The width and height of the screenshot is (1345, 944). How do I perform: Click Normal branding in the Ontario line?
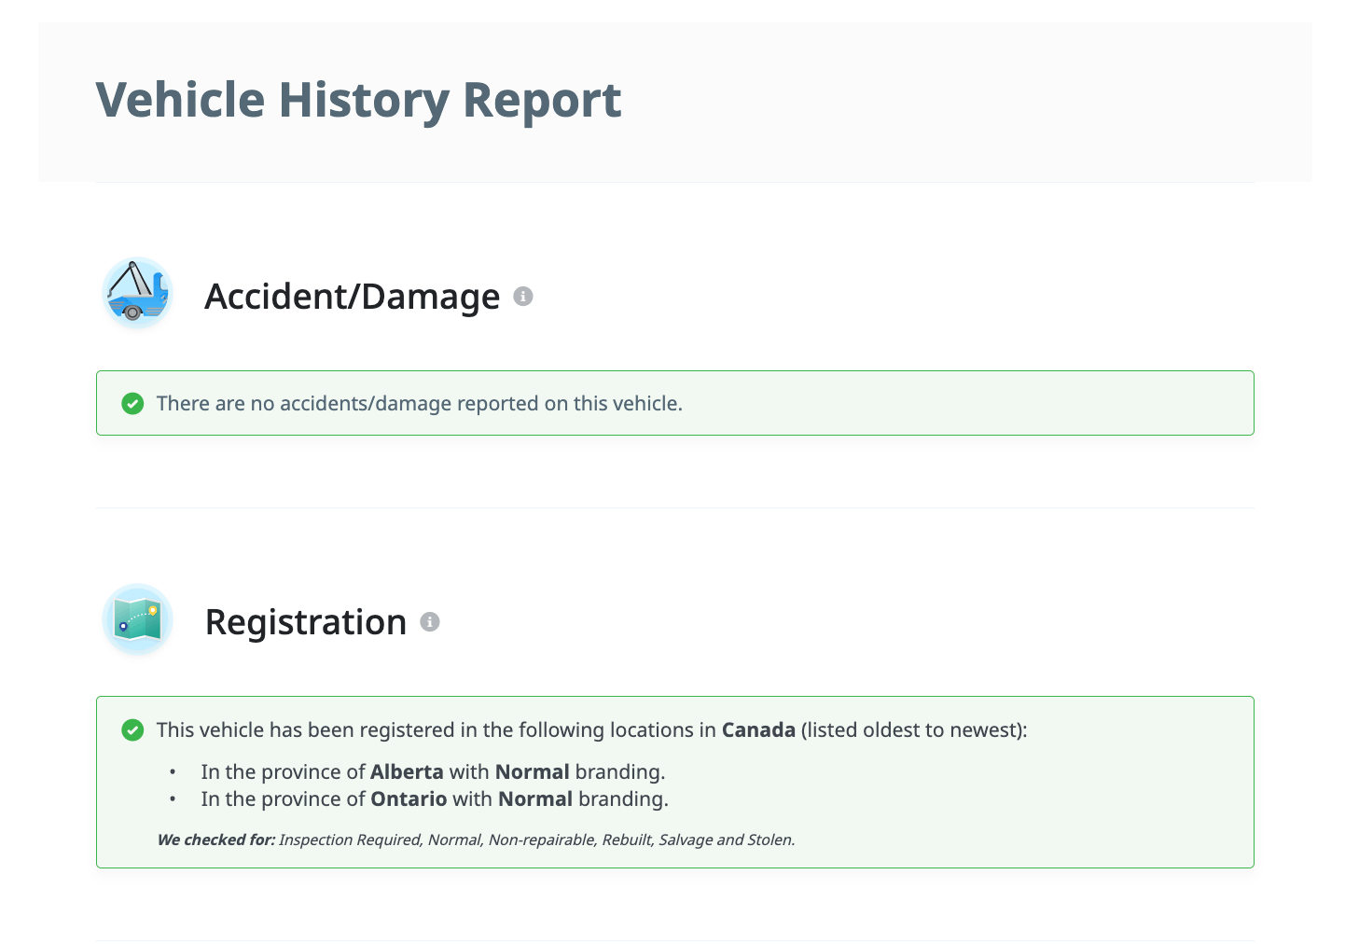(x=534, y=799)
